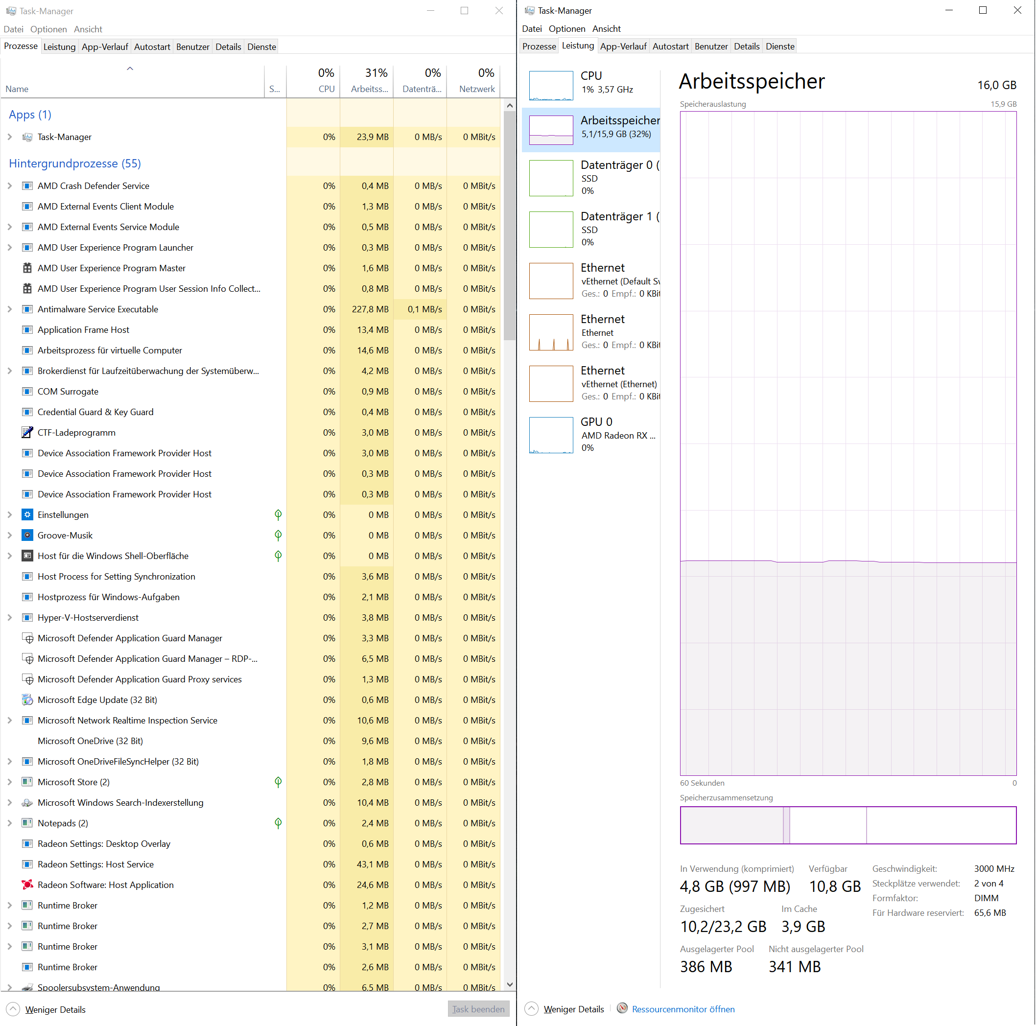Click the Microsoft Defender Application Guard Manager icon
The image size is (1036, 1026).
pyautogui.click(x=27, y=638)
